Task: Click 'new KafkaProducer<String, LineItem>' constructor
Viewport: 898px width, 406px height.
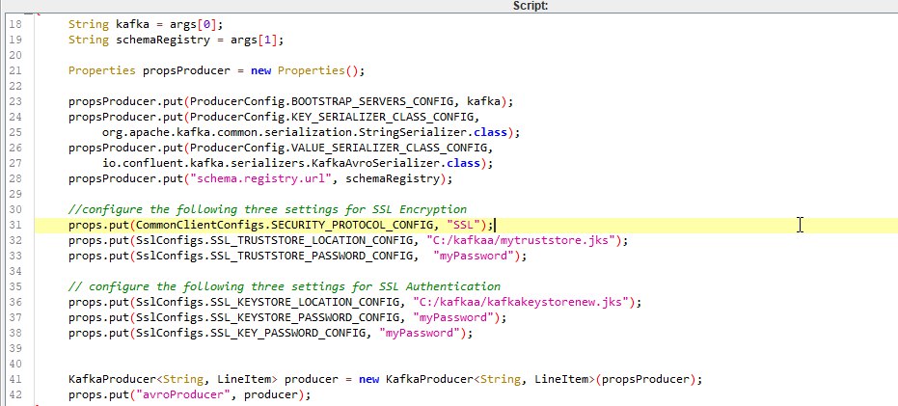Action: pyautogui.click(x=476, y=379)
